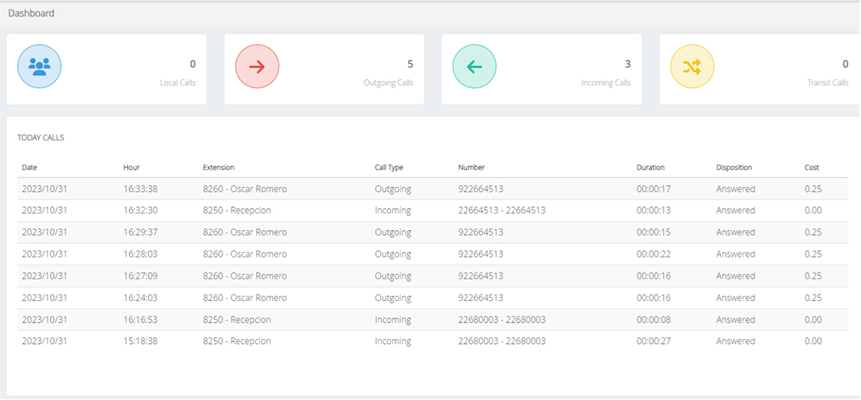
Task: Click the Incoming Calls label
Action: pos(606,82)
